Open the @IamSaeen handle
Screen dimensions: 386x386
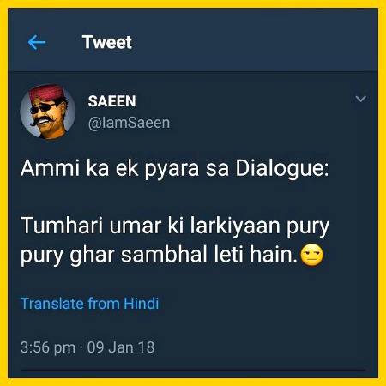click(129, 123)
